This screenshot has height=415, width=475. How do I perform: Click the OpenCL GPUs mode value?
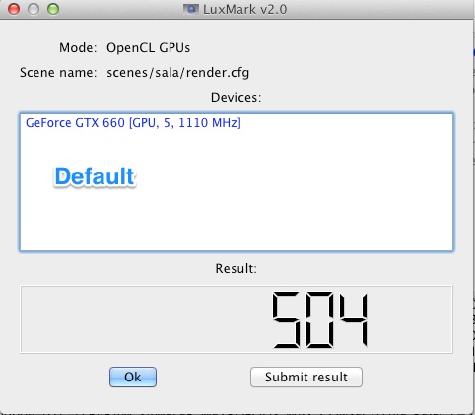click(x=148, y=48)
